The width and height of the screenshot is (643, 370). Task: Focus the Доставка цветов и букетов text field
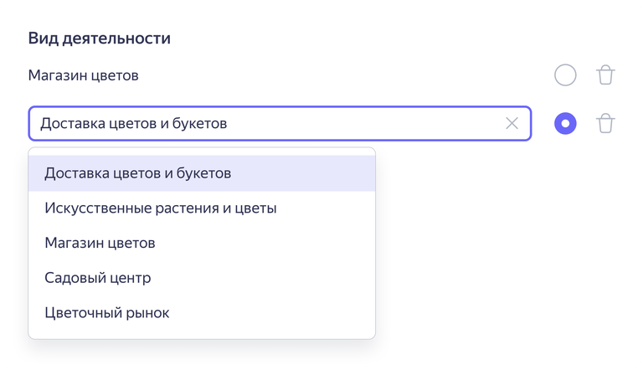(x=251, y=124)
